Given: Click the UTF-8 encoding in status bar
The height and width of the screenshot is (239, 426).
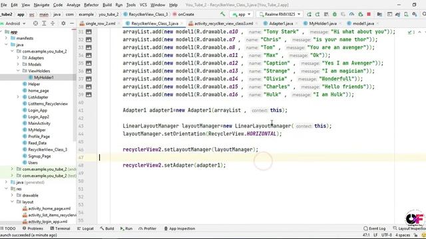Looking at the screenshot, I should tap(387, 235).
